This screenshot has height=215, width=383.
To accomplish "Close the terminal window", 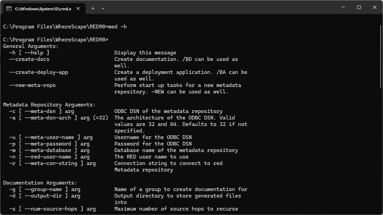I will click(374, 7).
